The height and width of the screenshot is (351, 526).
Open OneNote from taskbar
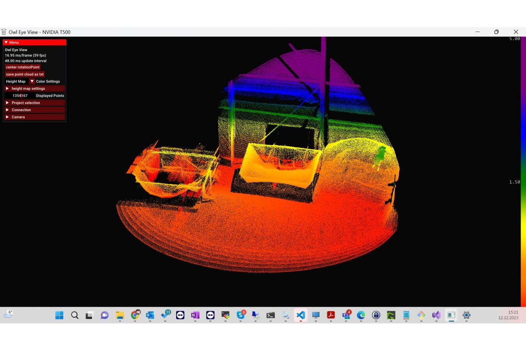[195, 315]
